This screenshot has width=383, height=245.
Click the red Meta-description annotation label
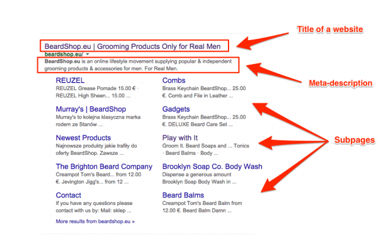tap(340, 83)
